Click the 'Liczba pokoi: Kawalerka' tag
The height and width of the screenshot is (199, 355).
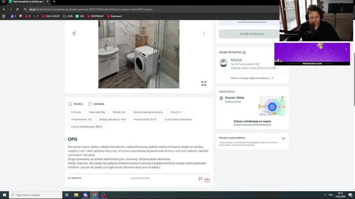point(178,119)
